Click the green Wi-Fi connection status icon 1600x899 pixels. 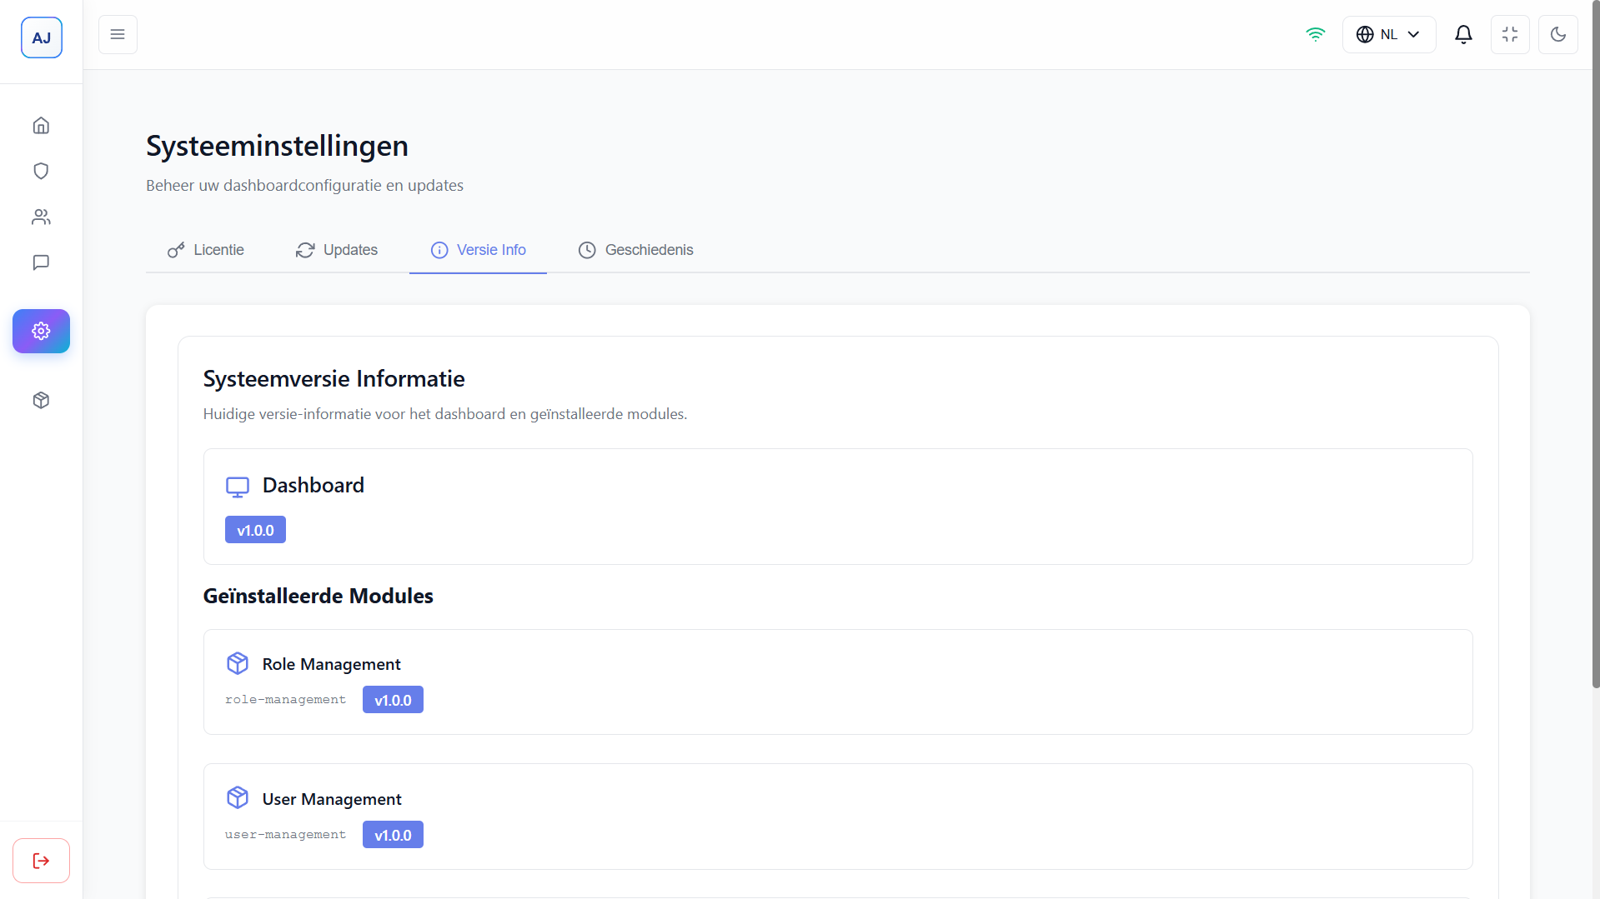point(1315,34)
